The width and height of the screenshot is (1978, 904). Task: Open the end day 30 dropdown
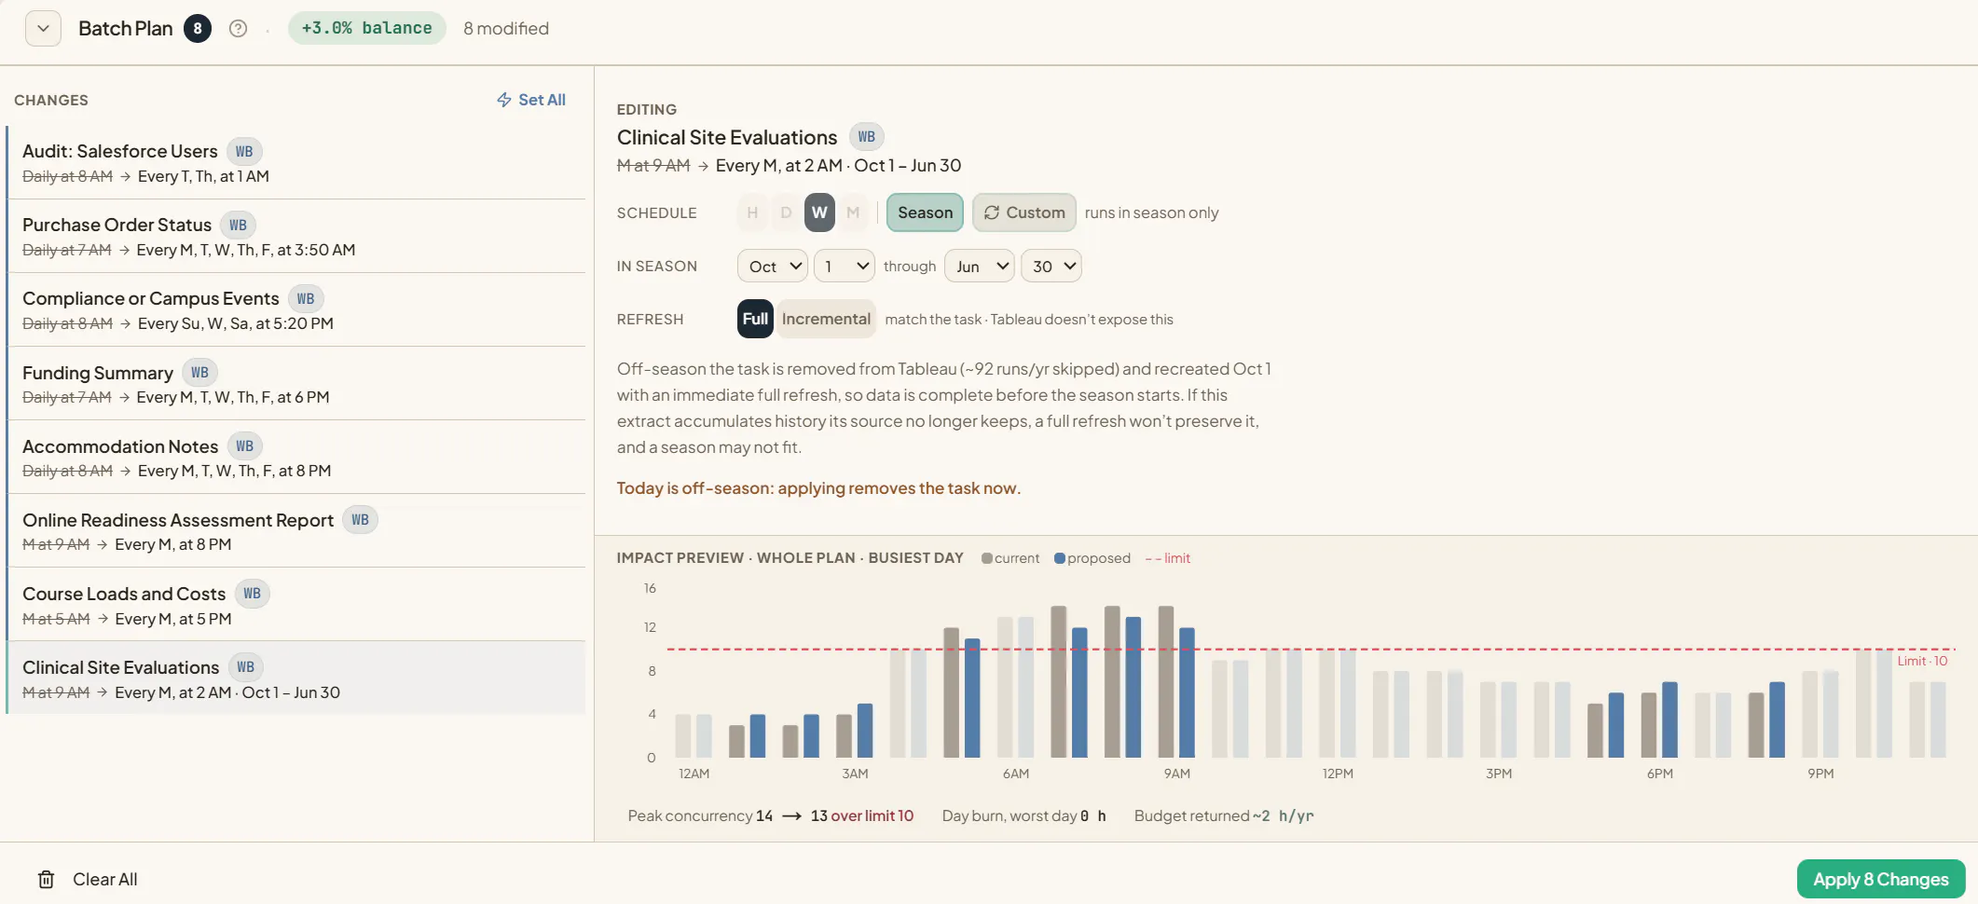point(1051,267)
